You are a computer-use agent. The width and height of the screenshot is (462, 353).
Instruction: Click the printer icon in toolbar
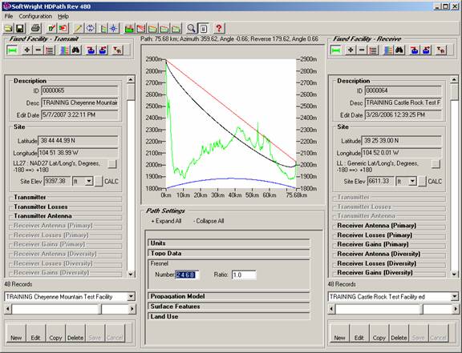(x=35, y=28)
